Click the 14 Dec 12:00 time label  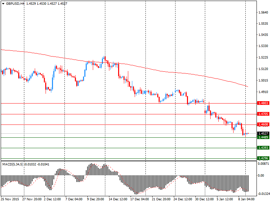point(118,199)
